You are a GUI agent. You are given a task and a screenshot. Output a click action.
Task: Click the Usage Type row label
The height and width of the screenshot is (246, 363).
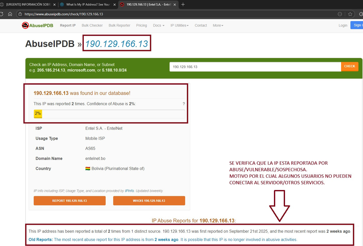click(47, 138)
